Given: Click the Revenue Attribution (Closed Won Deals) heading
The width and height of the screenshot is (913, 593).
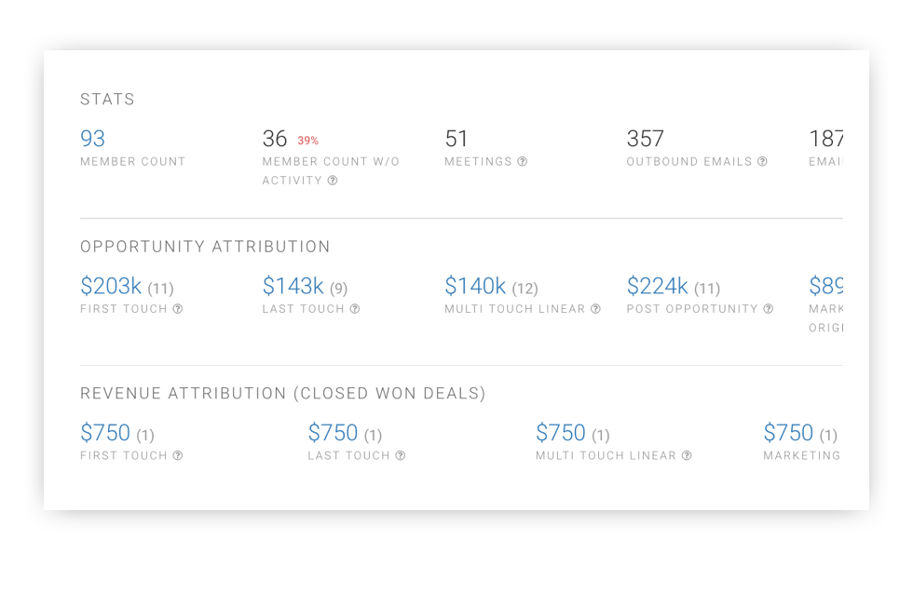Looking at the screenshot, I should click(x=282, y=393).
